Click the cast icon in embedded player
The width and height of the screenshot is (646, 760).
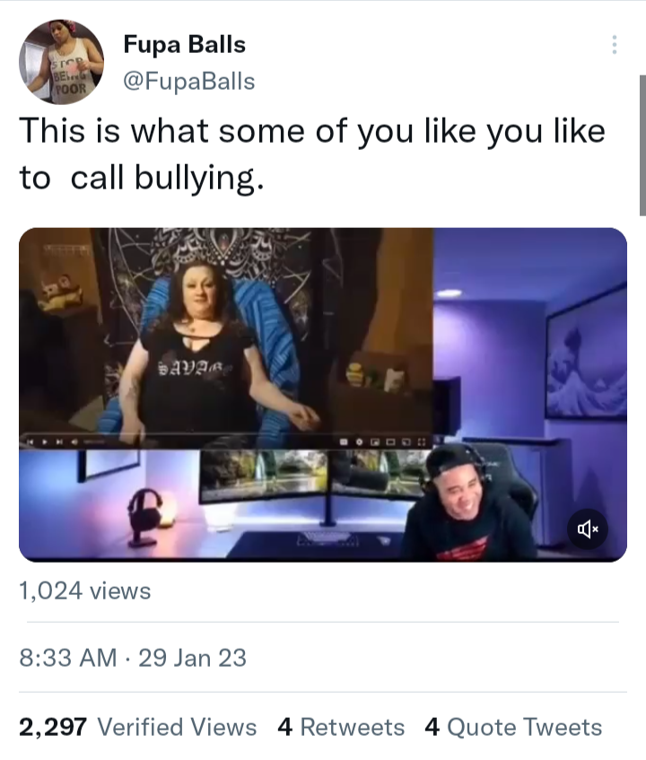point(406,442)
